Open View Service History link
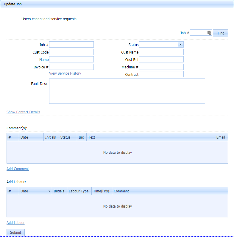The height and width of the screenshot is (237, 234). tap(65, 73)
